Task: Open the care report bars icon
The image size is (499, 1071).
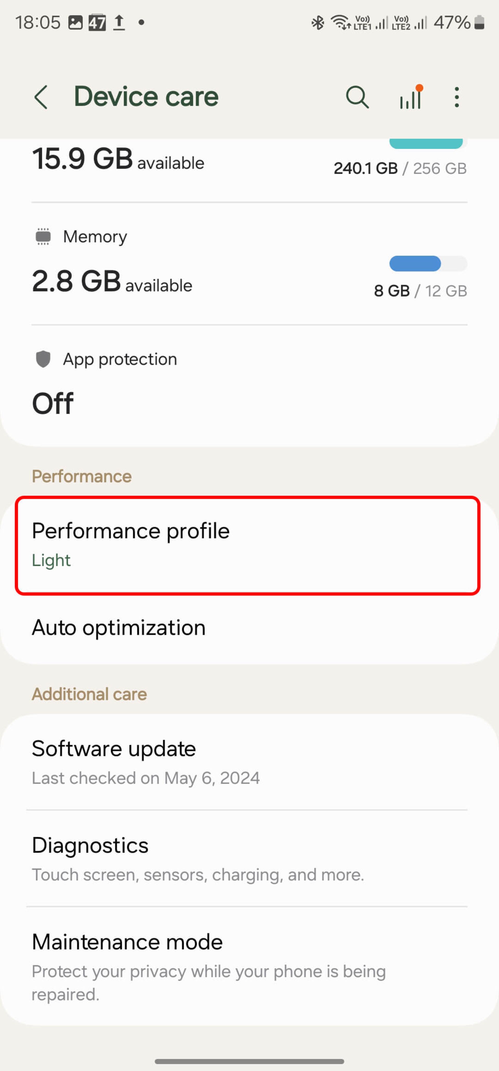Action: click(x=411, y=97)
